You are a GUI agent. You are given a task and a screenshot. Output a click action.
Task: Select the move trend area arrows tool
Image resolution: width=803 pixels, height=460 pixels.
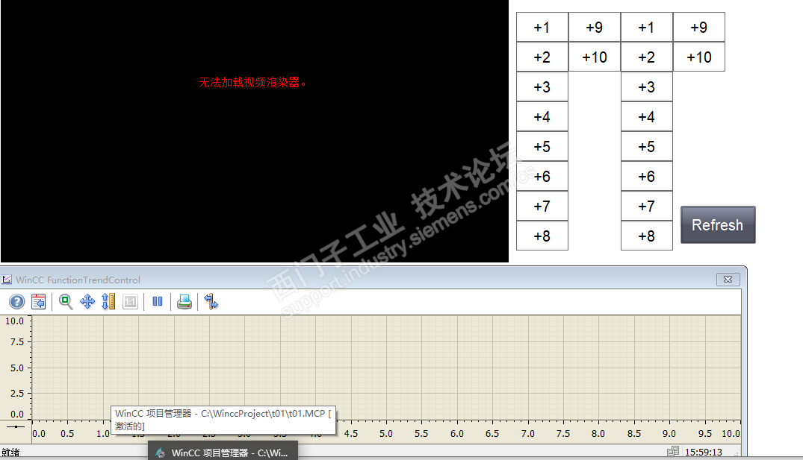pyautogui.click(x=87, y=301)
